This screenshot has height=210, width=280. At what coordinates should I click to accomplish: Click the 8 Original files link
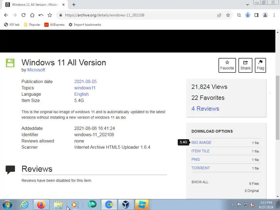tap(252, 191)
